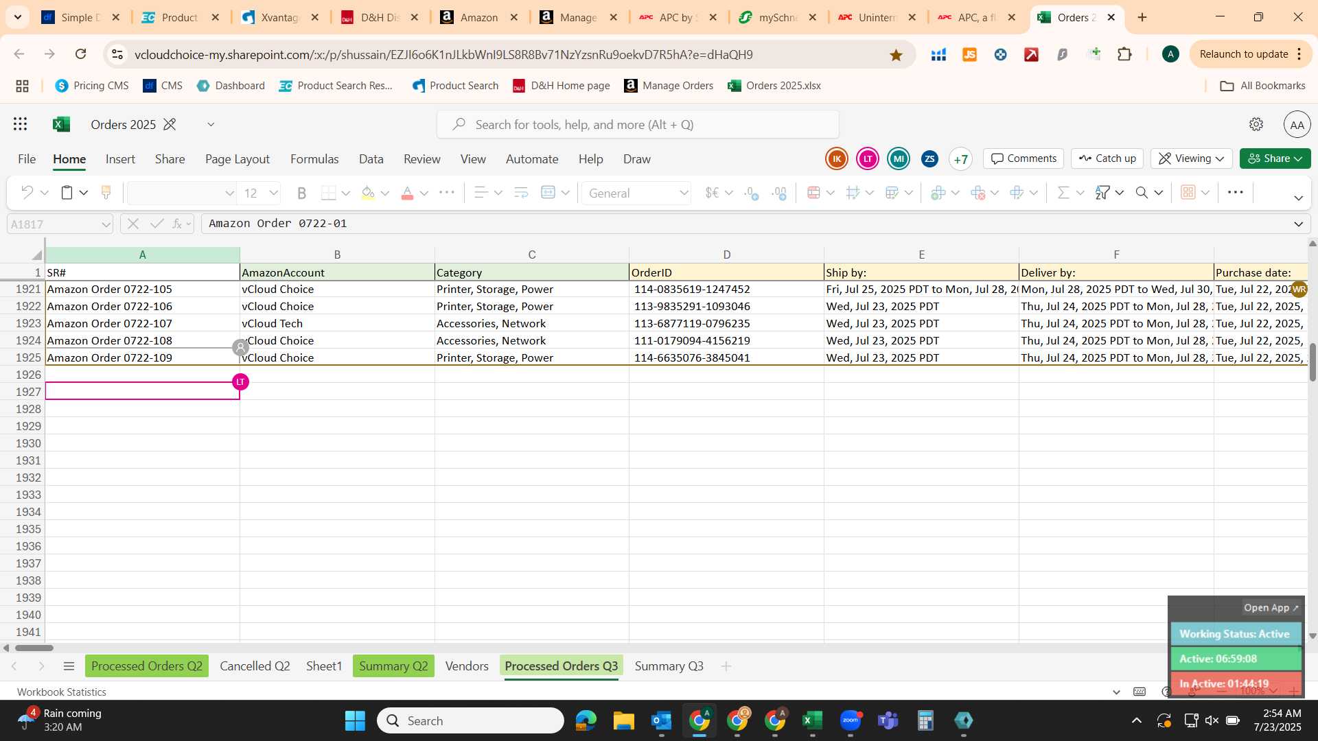The image size is (1318, 741).
Task: Click the vertical scrollbar thumb
Action: coord(1313,362)
